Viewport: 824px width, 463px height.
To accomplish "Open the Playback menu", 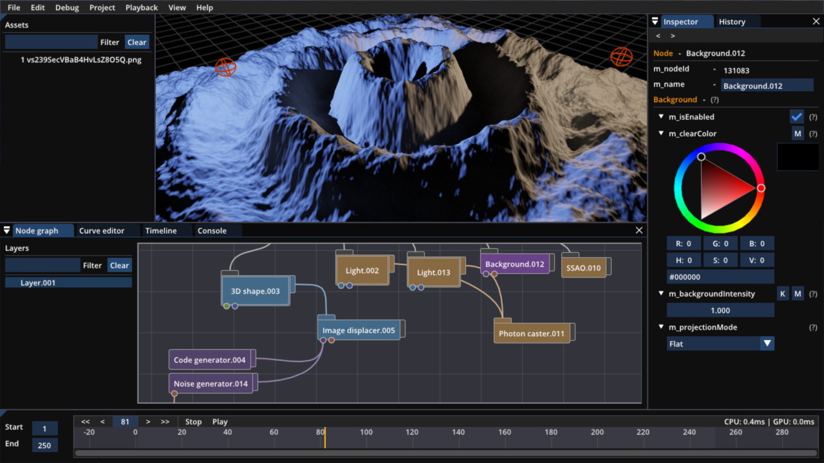I will point(142,8).
